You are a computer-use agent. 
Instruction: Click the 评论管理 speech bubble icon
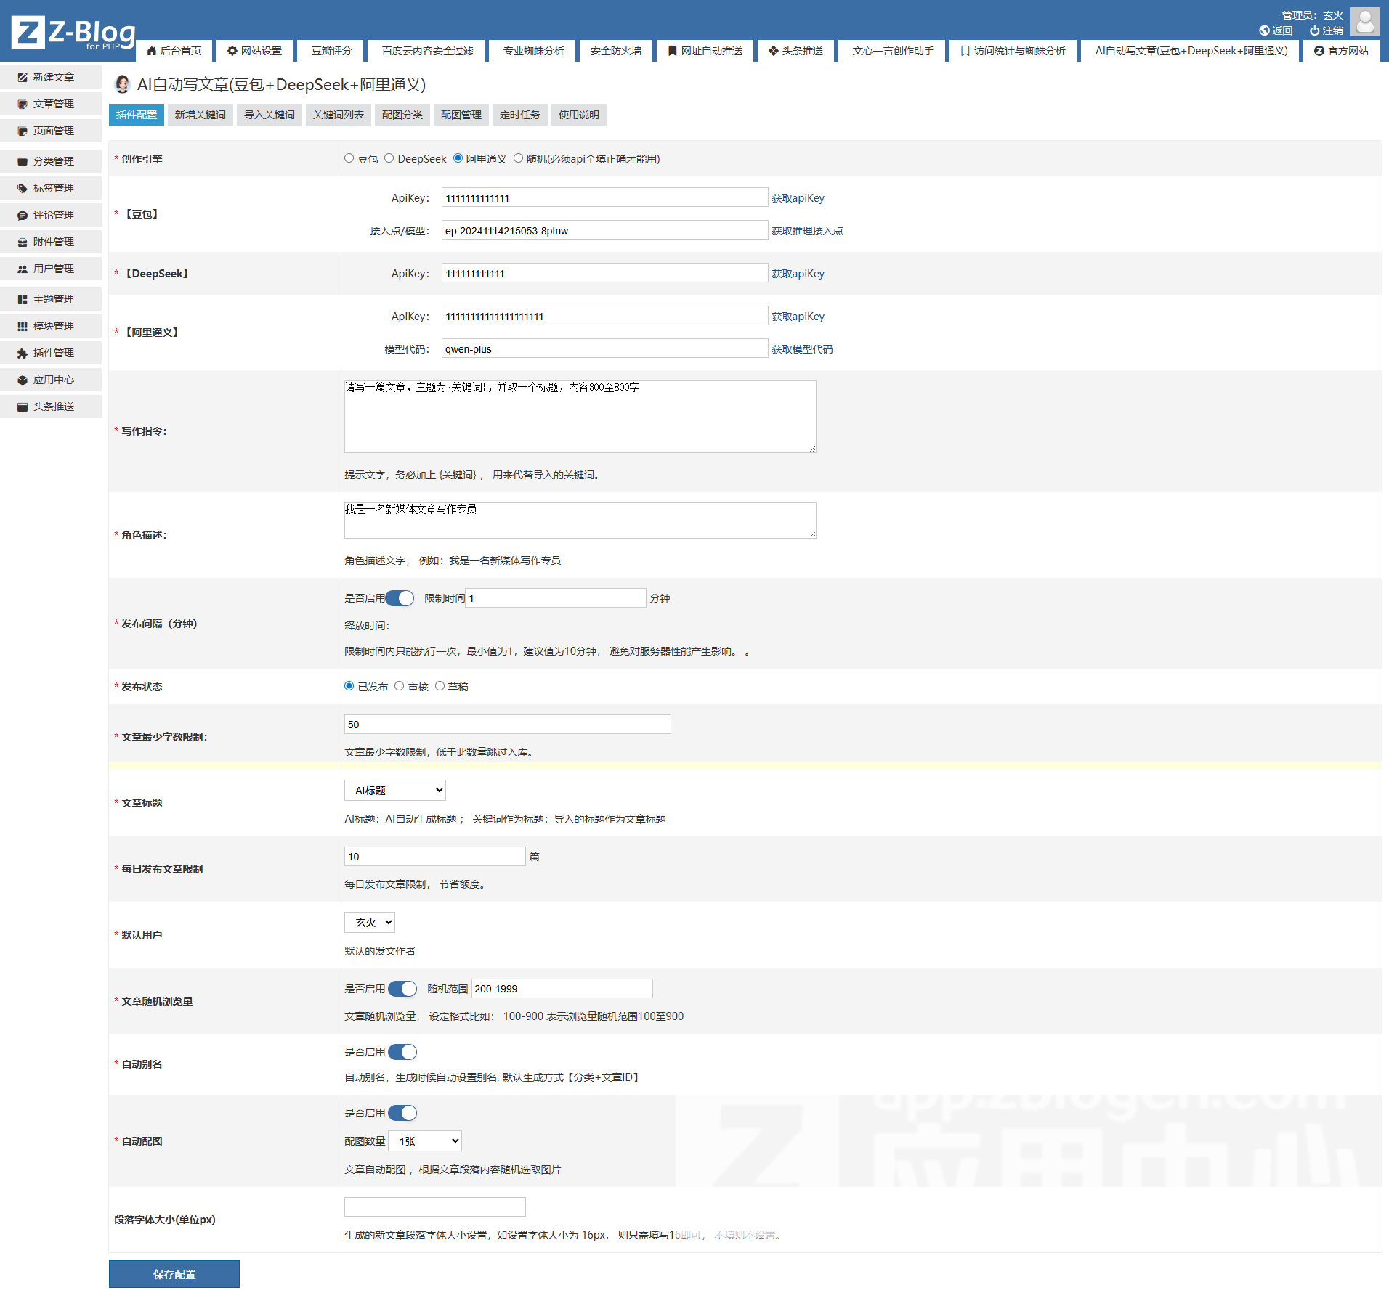(x=23, y=215)
